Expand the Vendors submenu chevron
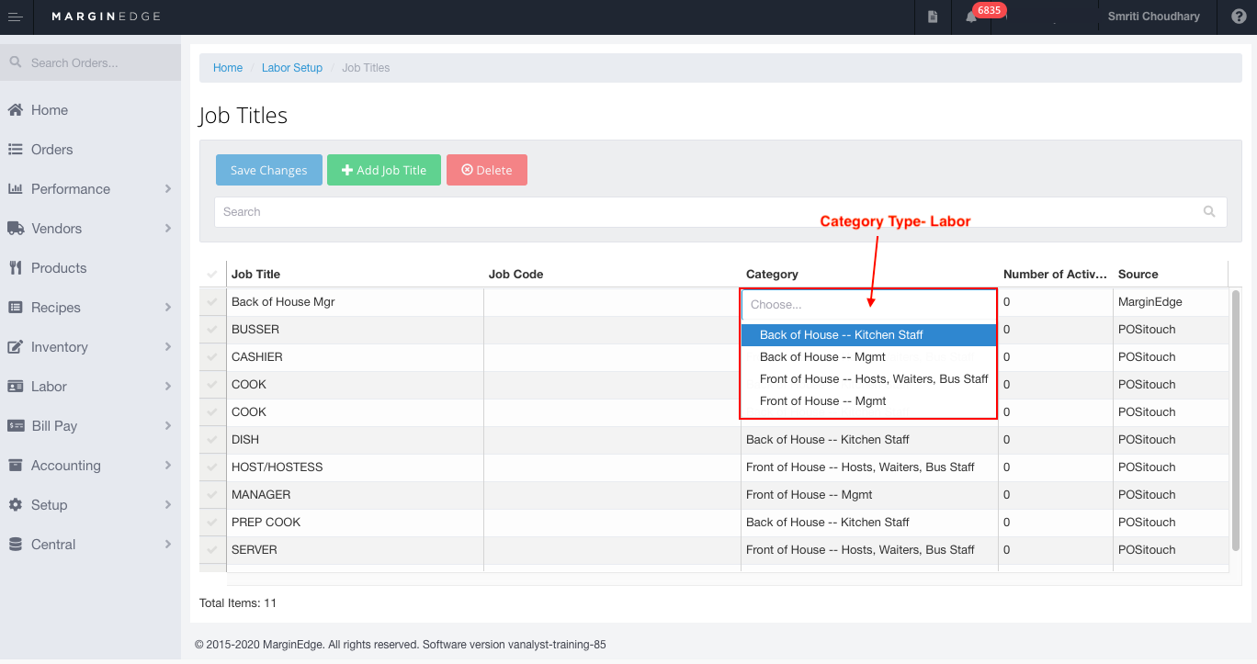Screen dimensions: 1257x664 (168, 228)
